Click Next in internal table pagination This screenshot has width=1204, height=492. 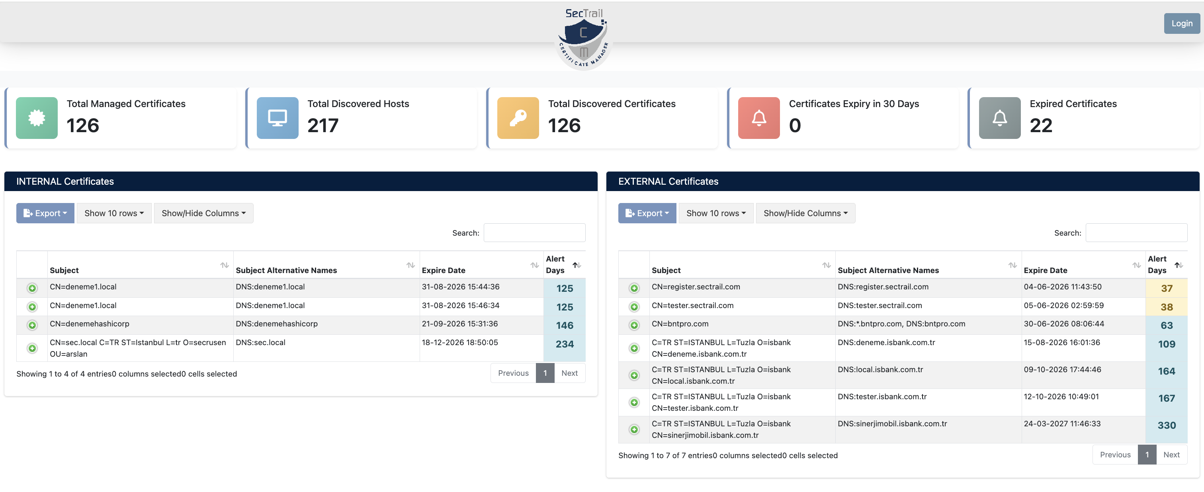(x=569, y=373)
